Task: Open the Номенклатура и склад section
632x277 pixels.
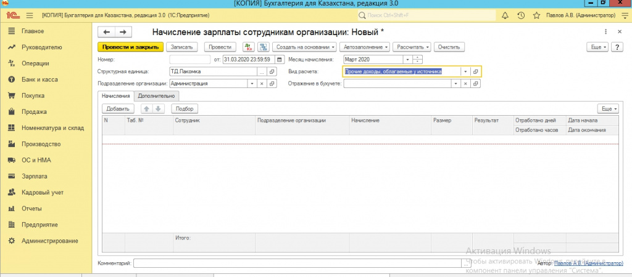Action: (x=53, y=128)
